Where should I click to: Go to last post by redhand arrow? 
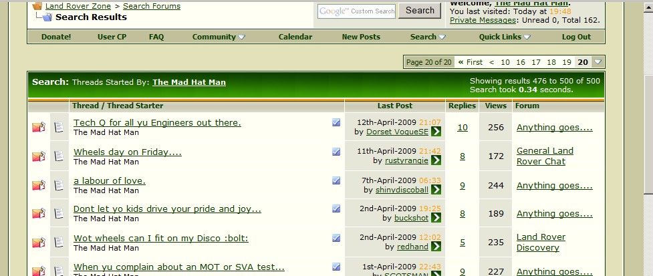436,247
